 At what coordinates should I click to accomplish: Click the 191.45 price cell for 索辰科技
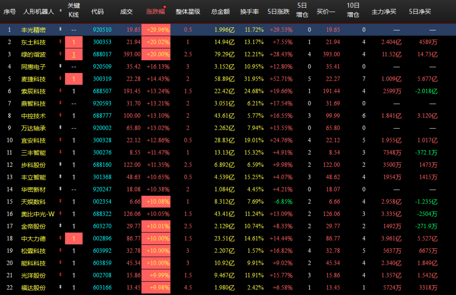(132, 91)
